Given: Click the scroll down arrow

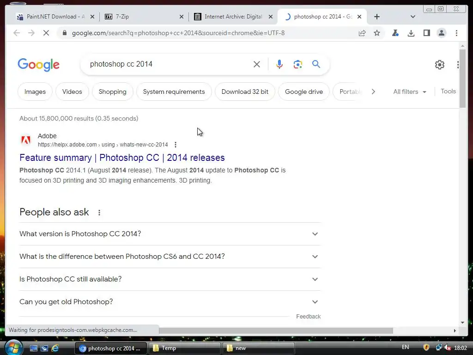Looking at the screenshot, I should pyautogui.click(x=462, y=323).
